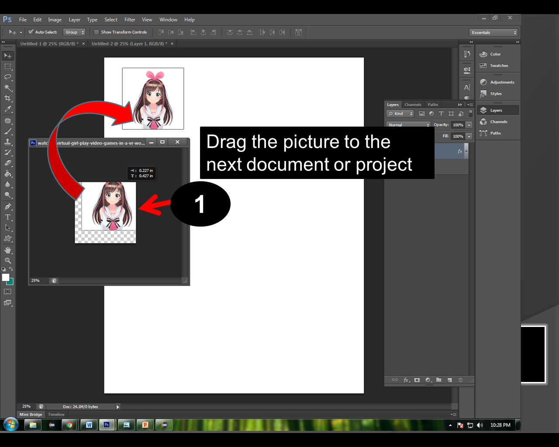Screen dimensions: 559x447
Task: Disable the Auto-Select checkbox
Action: [31, 32]
